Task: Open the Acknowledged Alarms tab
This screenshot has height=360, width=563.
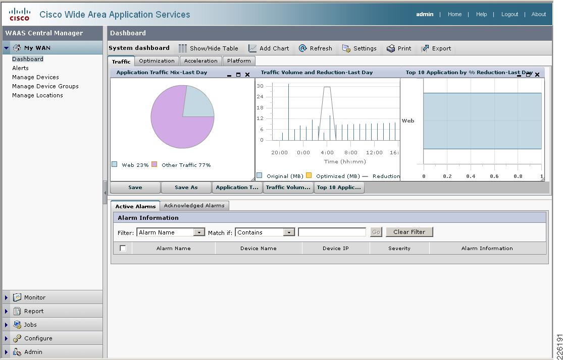Action: click(194, 205)
